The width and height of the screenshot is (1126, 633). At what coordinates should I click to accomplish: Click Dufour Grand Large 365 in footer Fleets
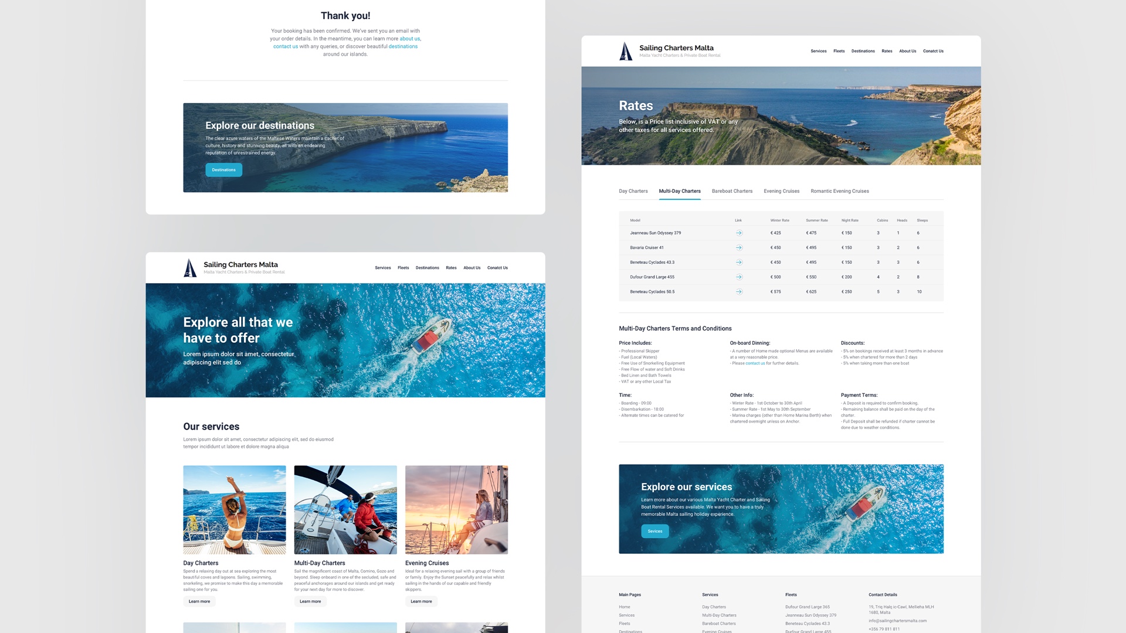[x=808, y=607]
